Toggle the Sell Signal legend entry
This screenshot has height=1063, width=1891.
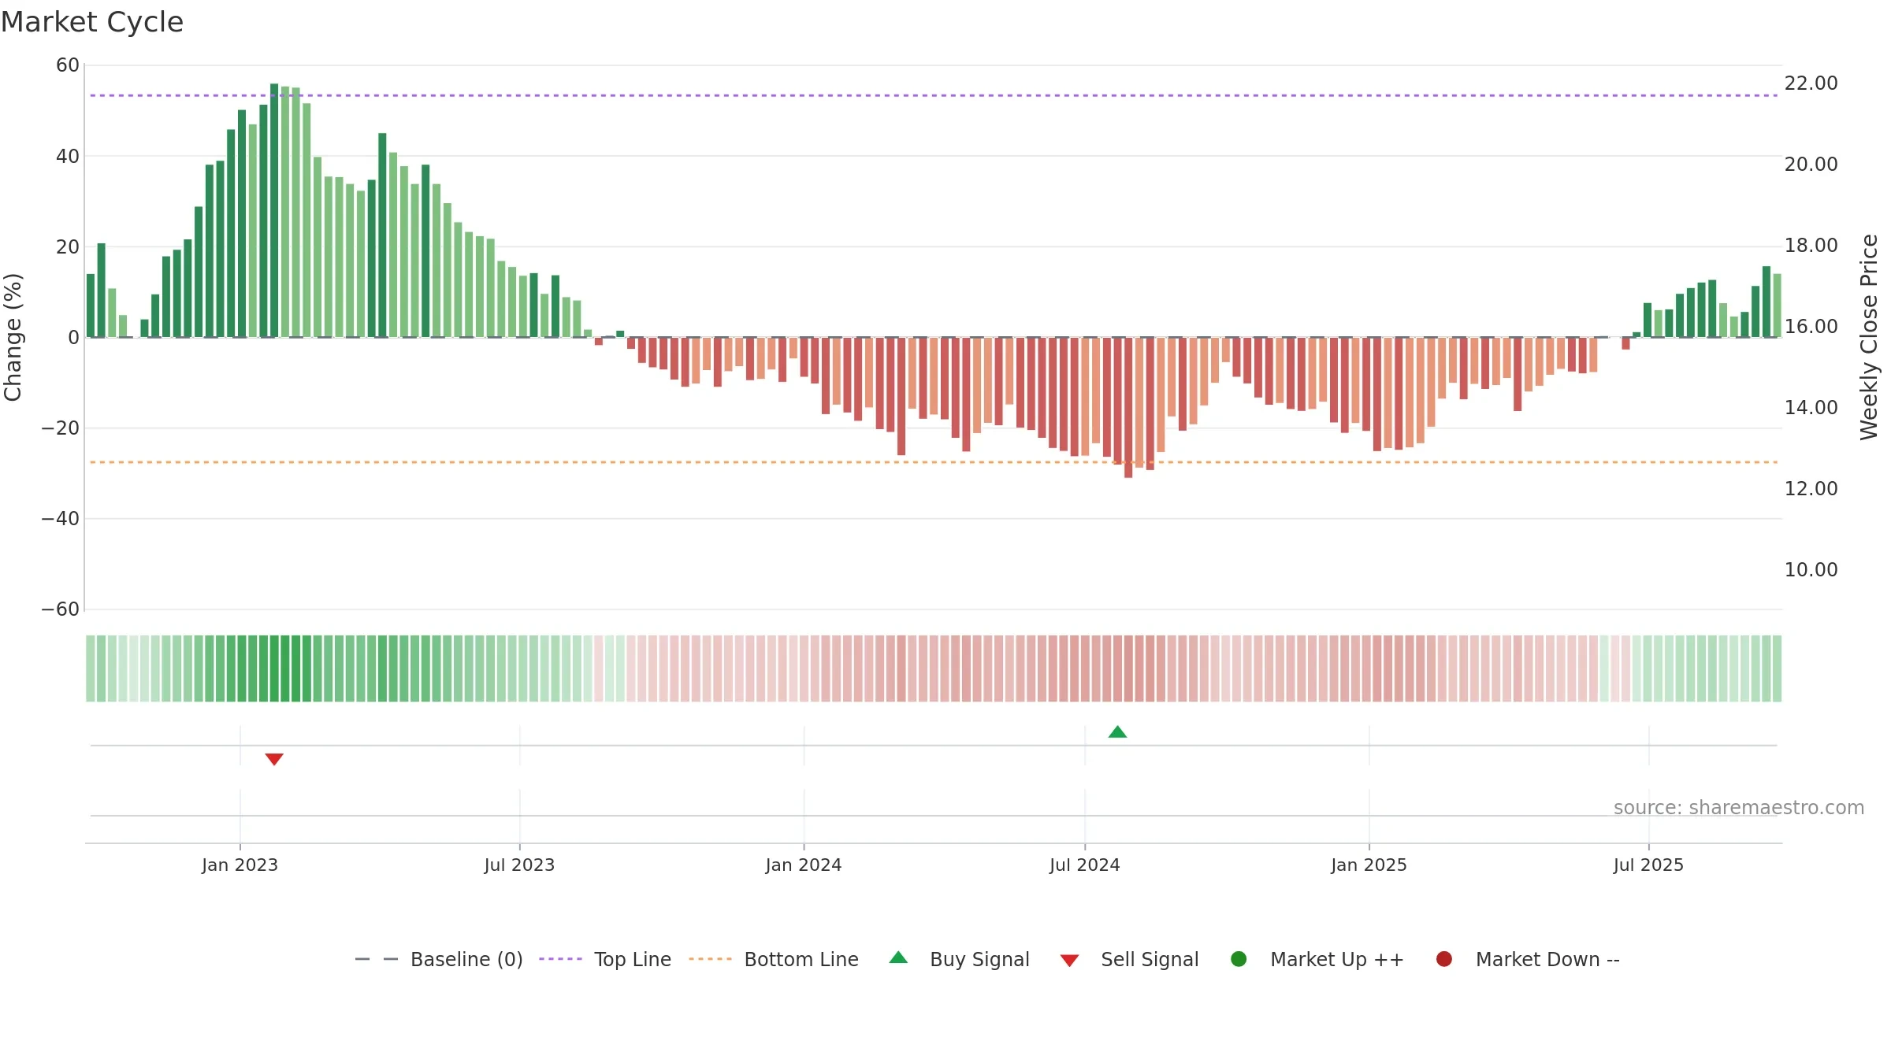1129,959
